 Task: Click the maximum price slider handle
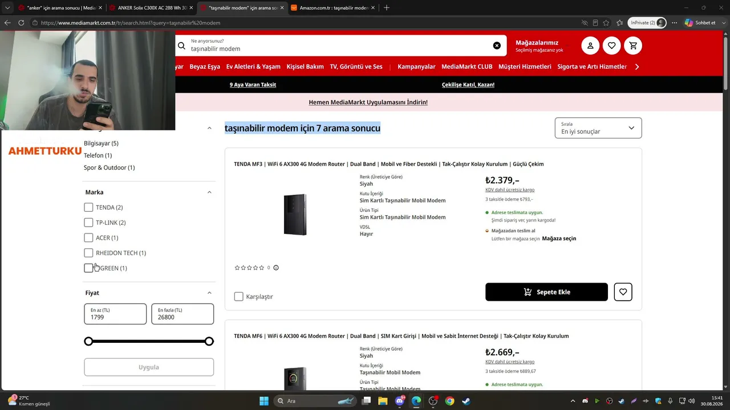(209, 341)
